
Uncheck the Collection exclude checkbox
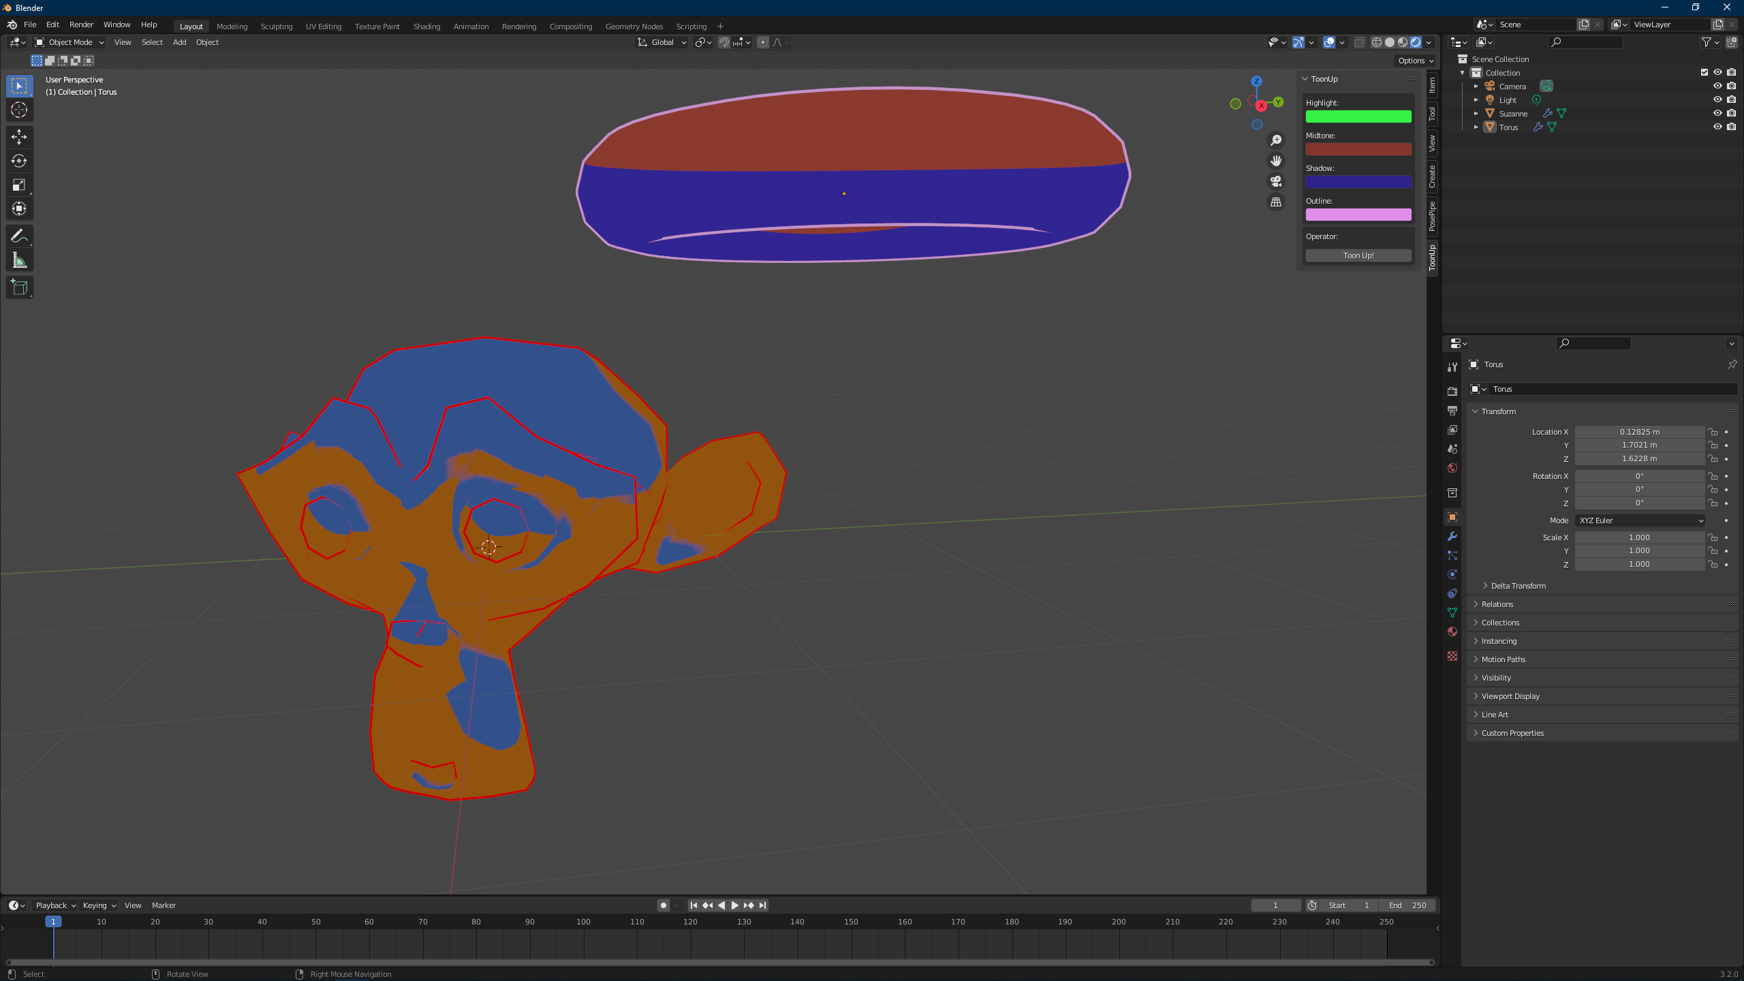1704,72
